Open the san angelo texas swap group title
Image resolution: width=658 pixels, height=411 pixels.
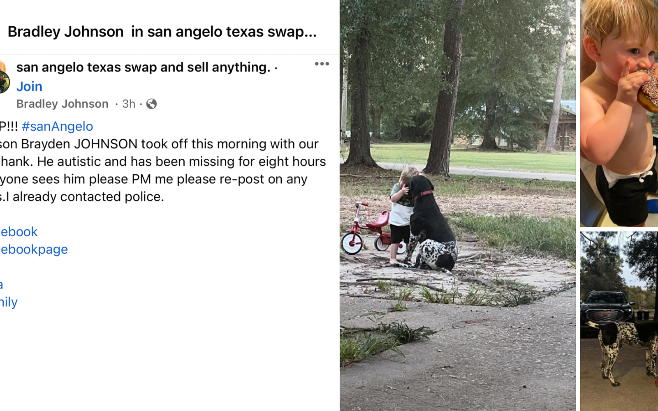point(144,67)
